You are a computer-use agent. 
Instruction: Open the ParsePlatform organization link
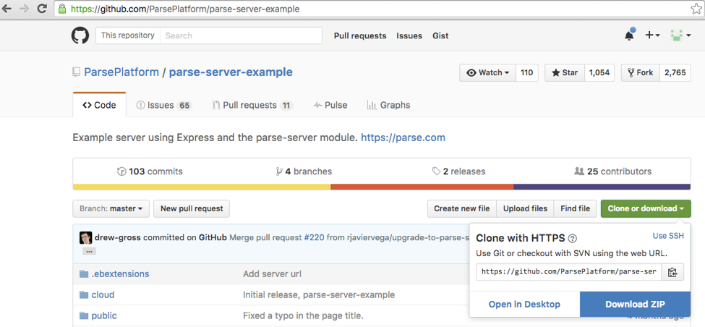point(121,72)
